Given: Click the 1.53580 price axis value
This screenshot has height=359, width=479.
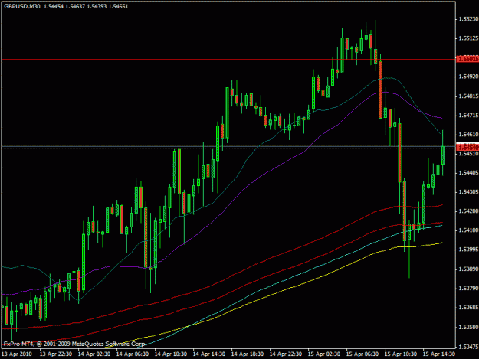Looking at the screenshot, I should (468, 328).
